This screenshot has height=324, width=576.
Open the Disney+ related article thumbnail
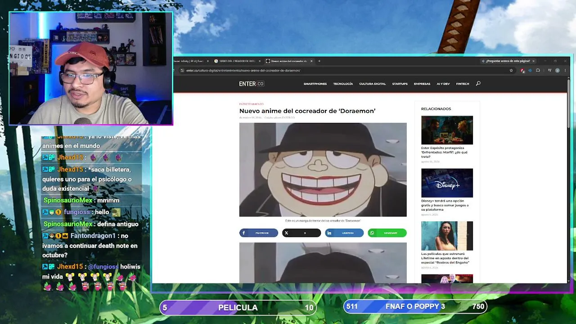447,183
